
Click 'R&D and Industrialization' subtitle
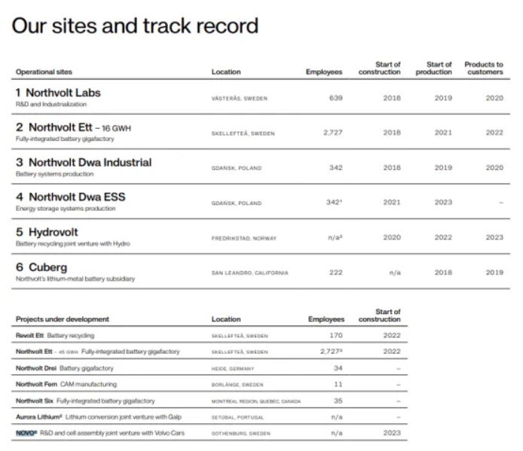51,105
